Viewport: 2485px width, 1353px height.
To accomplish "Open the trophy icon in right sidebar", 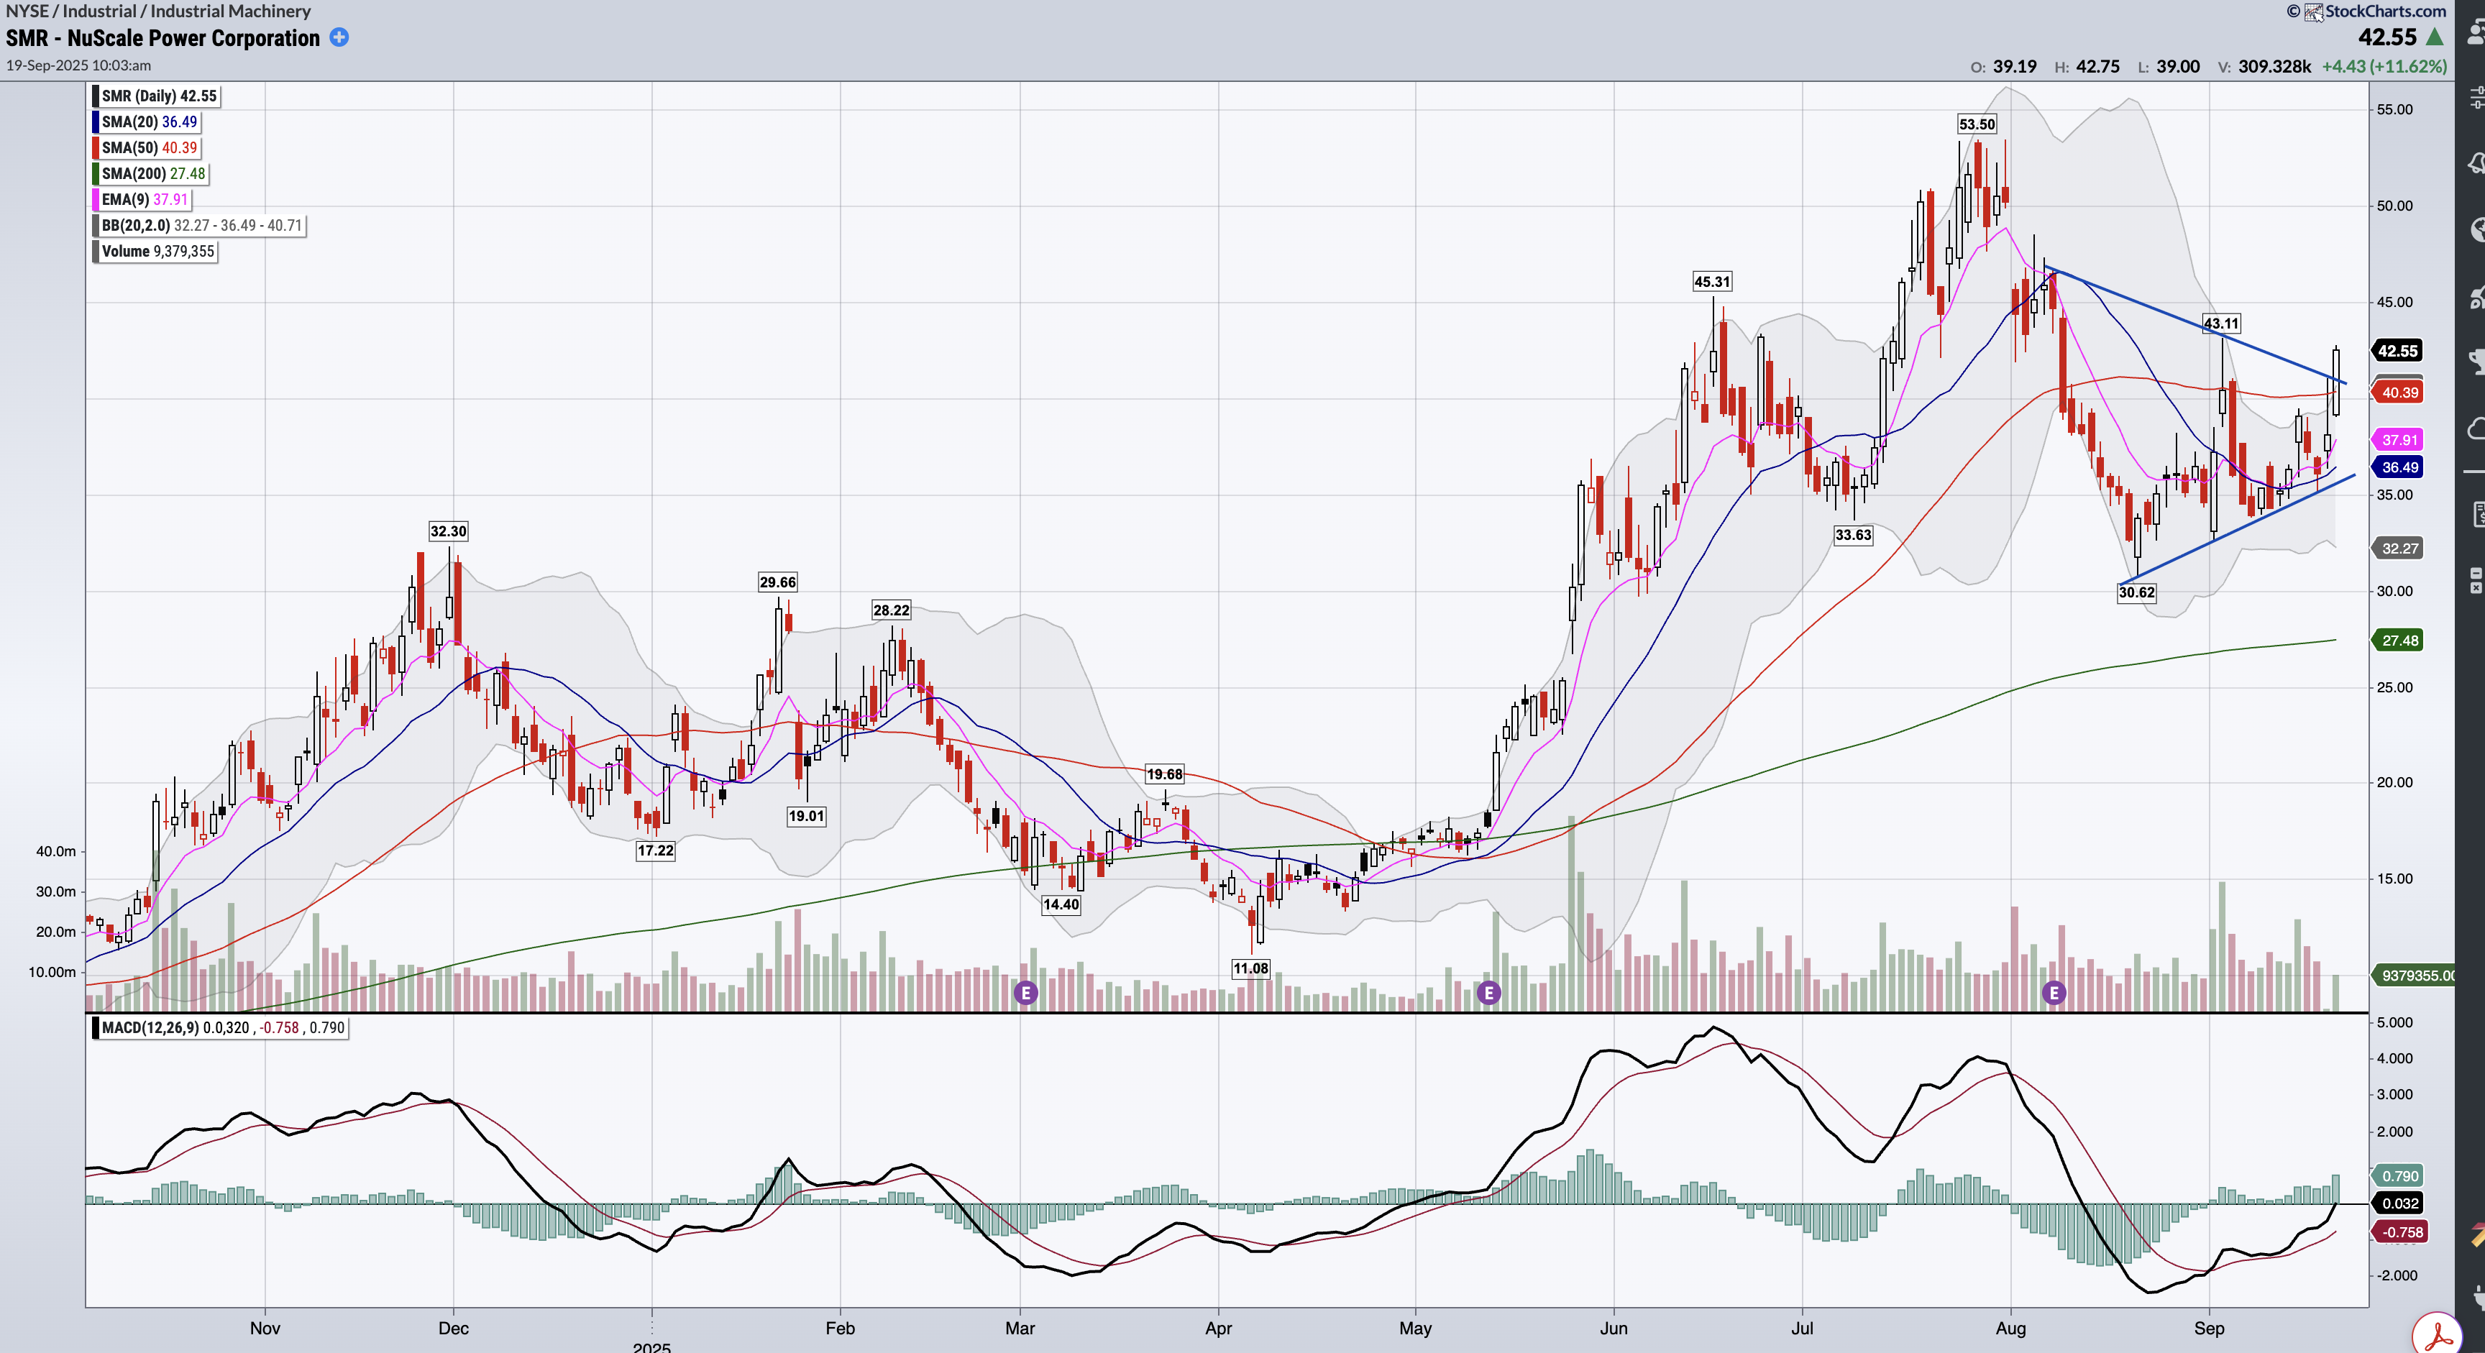I will [2477, 362].
